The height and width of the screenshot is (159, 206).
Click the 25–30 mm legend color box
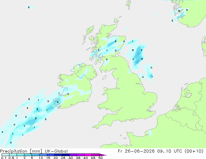(66, 155)
